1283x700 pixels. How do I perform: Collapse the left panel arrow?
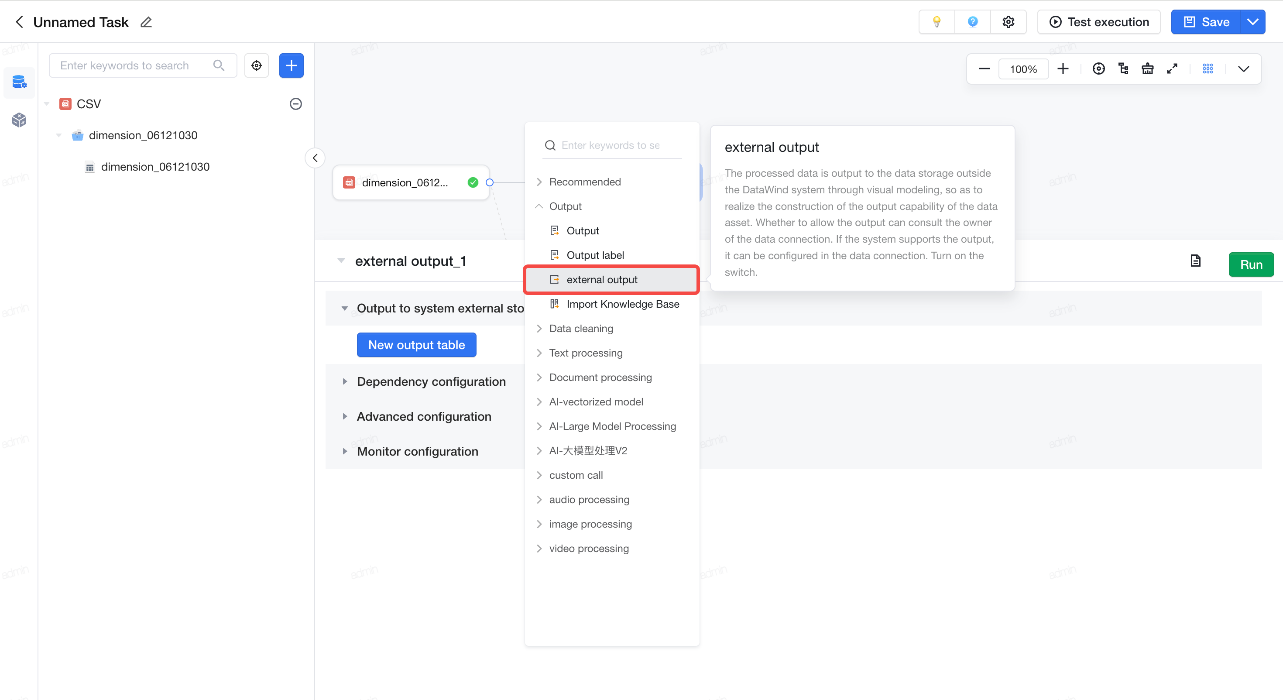coord(315,158)
